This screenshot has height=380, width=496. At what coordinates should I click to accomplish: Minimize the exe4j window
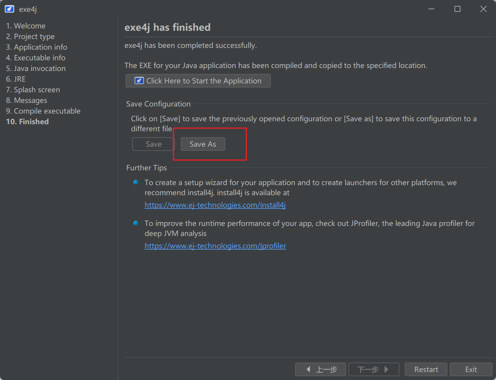coord(431,9)
